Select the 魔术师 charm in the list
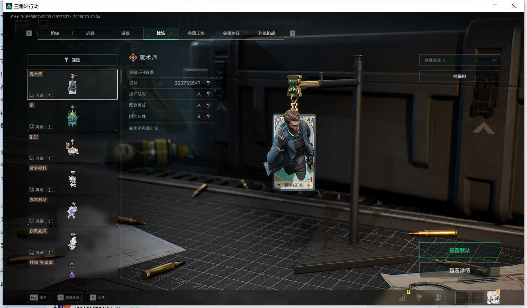Image resolution: width=527 pixels, height=308 pixels. pyautogui.click(x=72, y=85)
